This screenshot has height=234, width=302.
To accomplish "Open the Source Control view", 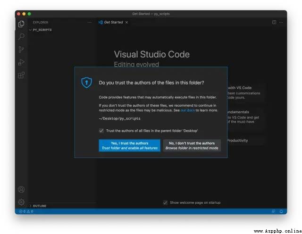I will [x=21, y=50].
